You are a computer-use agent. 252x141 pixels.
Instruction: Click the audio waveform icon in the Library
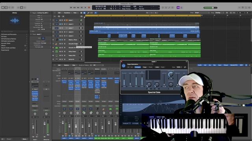[15, 20]
